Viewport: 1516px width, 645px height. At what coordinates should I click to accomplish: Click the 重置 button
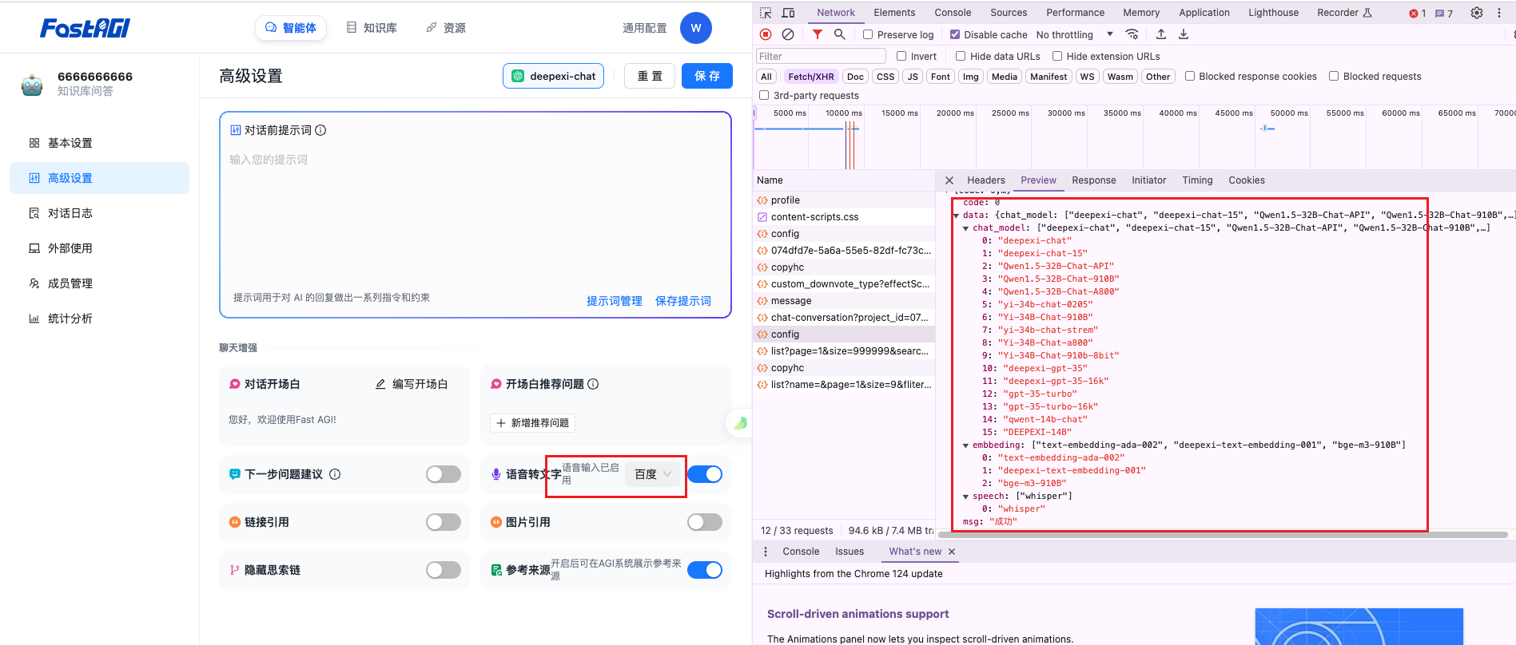tap(650, 76)
